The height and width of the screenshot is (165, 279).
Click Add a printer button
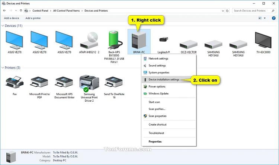coord(33,18)
